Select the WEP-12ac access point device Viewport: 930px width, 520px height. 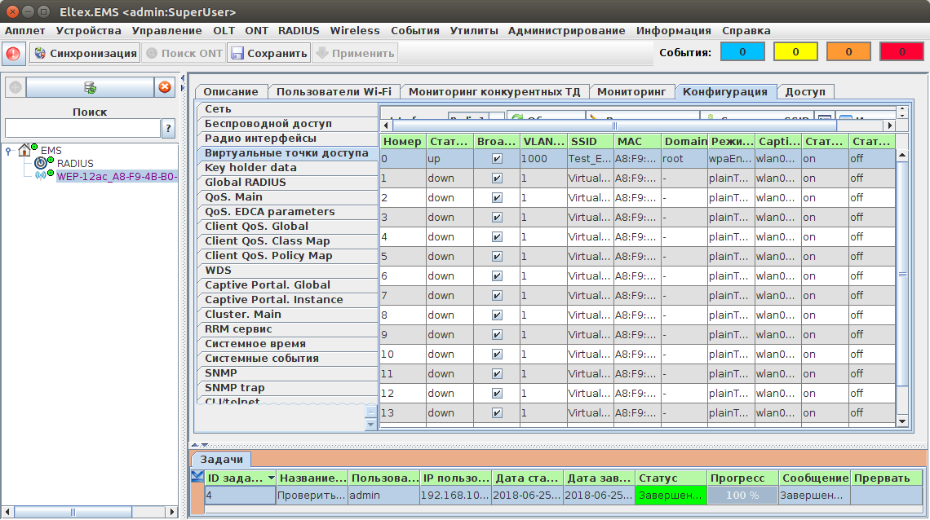tap(117, 177)
